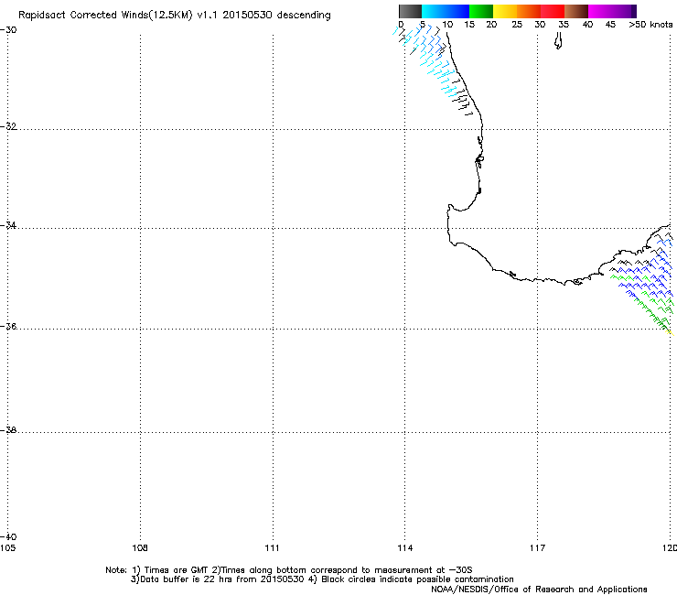Click the red 30-35 knots legend segment

click(x=553, y=11)
